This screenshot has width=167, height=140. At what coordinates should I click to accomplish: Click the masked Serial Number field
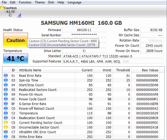tap(84, 35)
